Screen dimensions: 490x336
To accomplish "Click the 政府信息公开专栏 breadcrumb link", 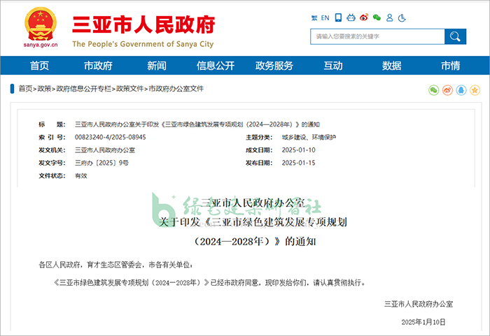I will click(x=83, y=89).
